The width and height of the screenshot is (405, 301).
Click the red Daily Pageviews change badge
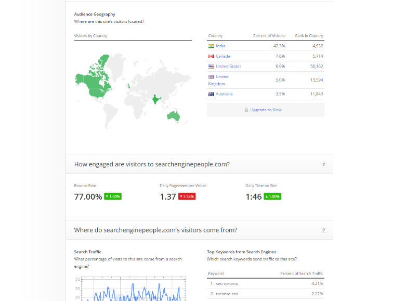[187, 197]
